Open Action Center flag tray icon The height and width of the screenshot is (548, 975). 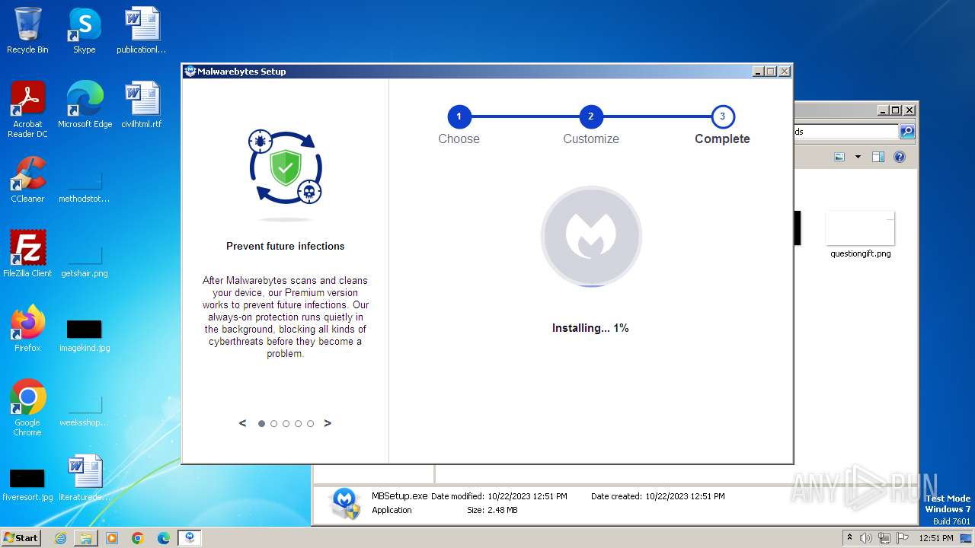tap(902, 538)
